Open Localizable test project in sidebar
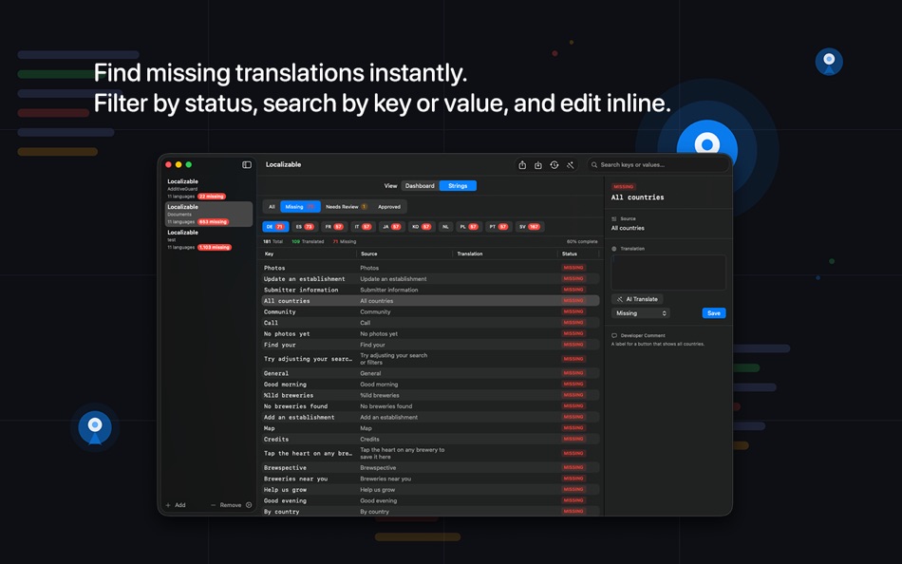902x564 pixels. click(x=208, y=239)
